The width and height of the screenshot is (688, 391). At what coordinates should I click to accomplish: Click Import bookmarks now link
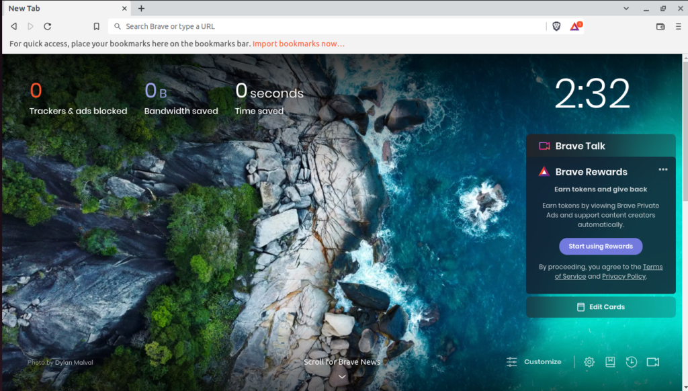coord(298,44)
